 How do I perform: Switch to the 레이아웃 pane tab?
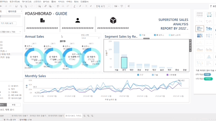coord(12,11)
